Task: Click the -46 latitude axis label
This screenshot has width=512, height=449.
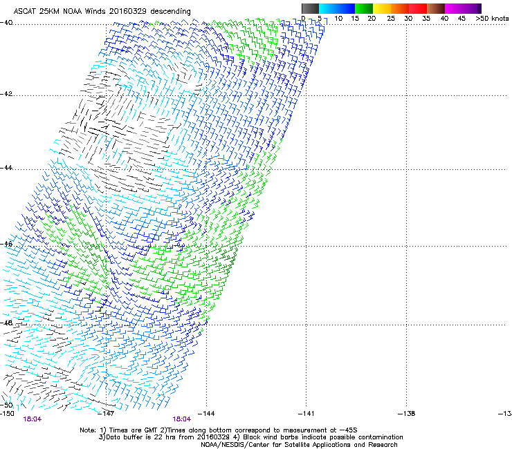Action: click(6, 244)
